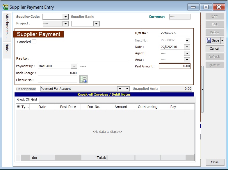
Task: Click the Supplier Payment Entry title icon
Action: click(x=5, y=7)
